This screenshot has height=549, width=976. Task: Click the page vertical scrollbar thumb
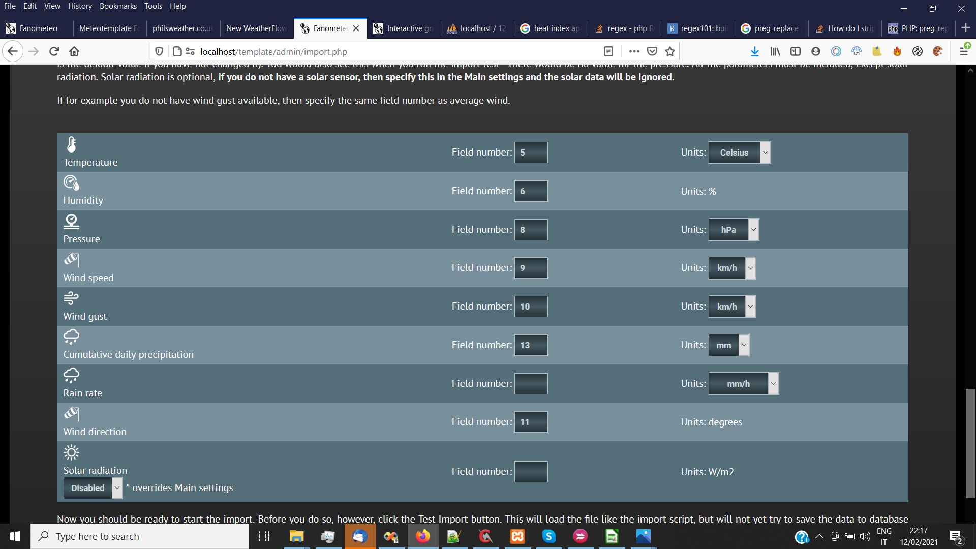pyautogui.click(x=970, y=443)
